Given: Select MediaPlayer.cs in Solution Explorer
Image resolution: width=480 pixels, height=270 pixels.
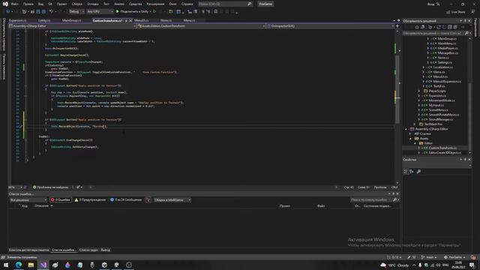Looking at the screenshot, I should coord(448,48).
